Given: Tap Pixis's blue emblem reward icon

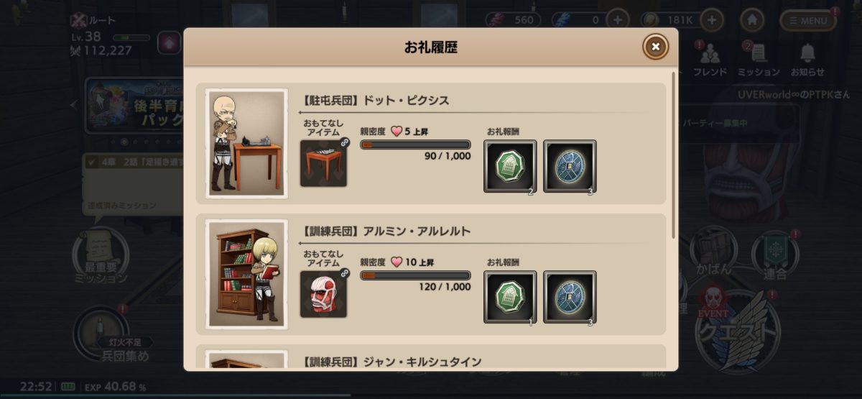Looking at the screenshot, I should pos(570,166).
